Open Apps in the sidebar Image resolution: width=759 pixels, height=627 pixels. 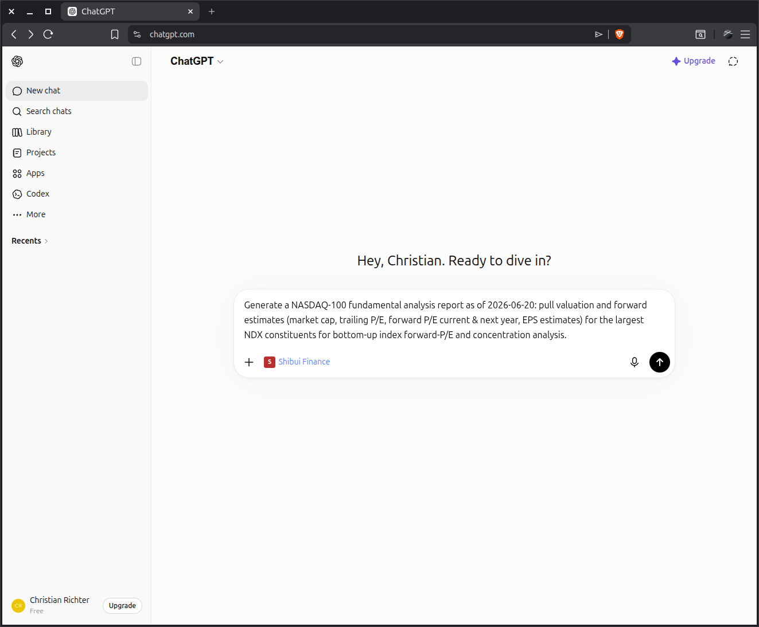pos(77,173)
